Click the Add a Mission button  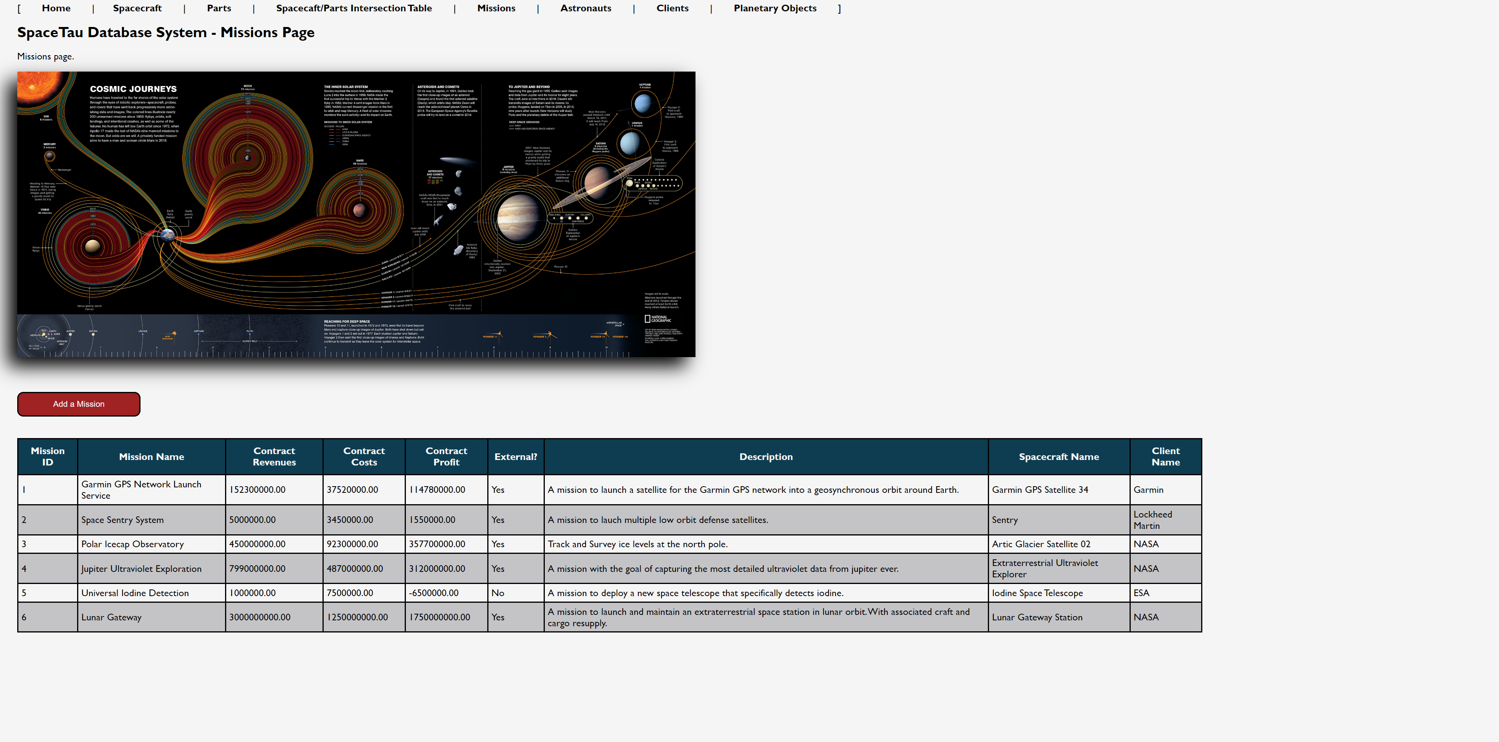pos(79,404)
